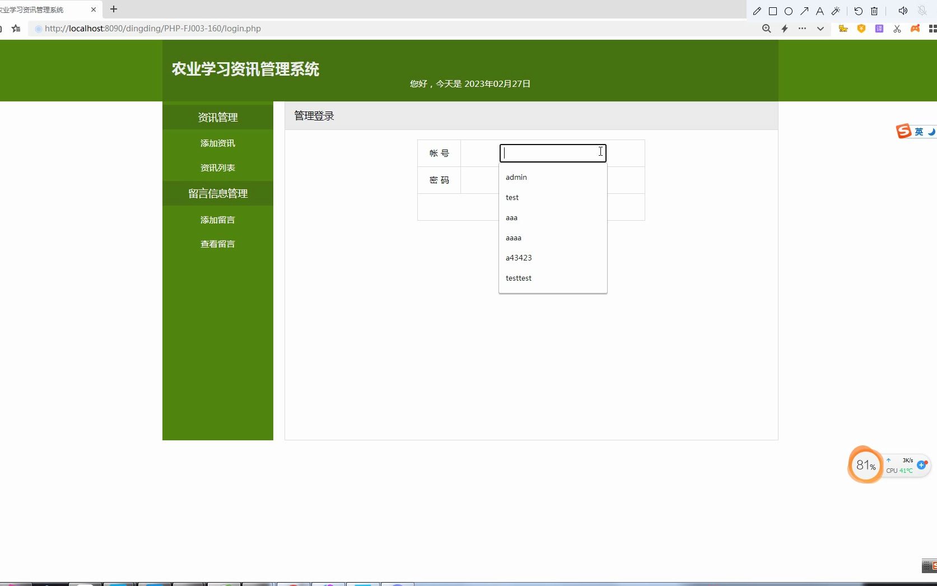Select the rectangle annotation tool

pyautogui.click(x=773, y=11)
